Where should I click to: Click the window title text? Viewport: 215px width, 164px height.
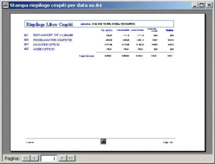click(x=56, y=5)
